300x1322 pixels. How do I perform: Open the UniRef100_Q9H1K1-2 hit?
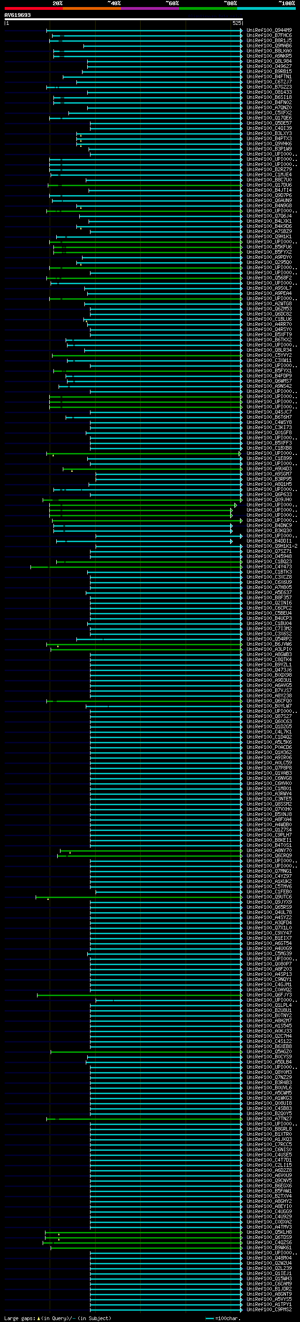(x=272, y=546)
